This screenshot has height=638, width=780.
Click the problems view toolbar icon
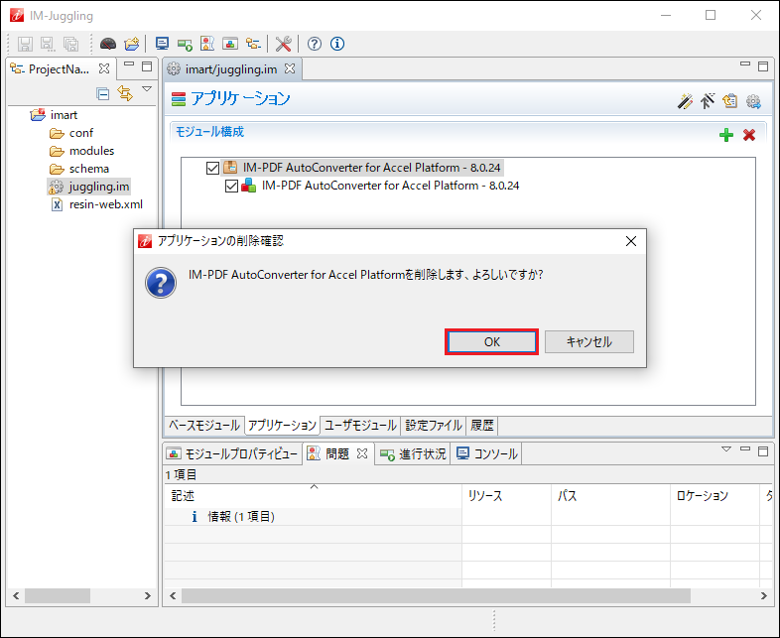(x=207, y=44)
